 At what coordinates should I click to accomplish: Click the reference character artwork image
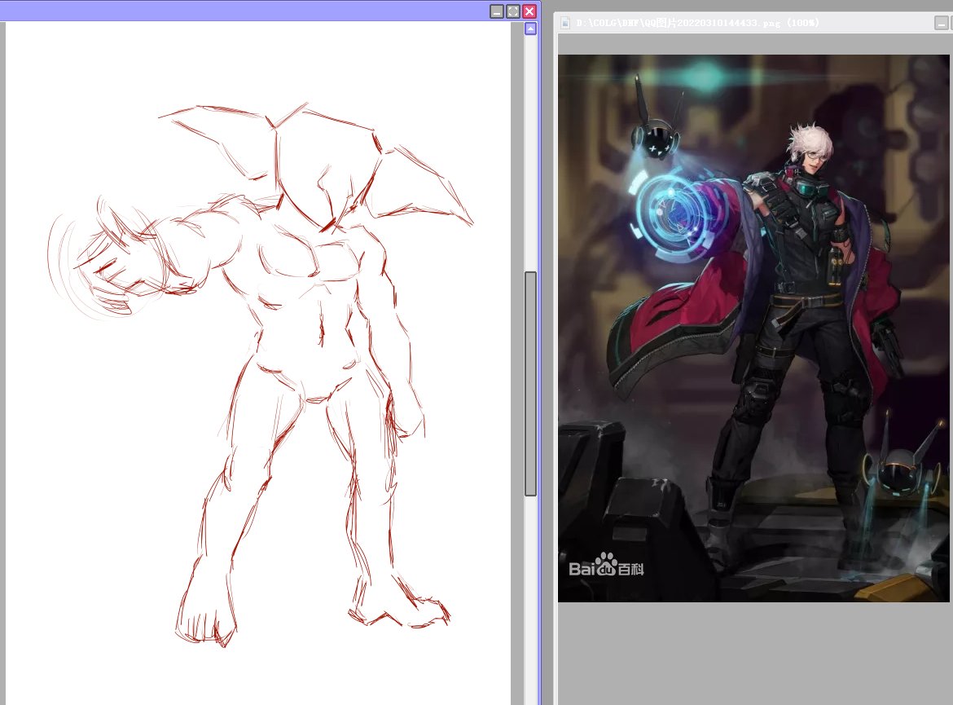(753, 328)
